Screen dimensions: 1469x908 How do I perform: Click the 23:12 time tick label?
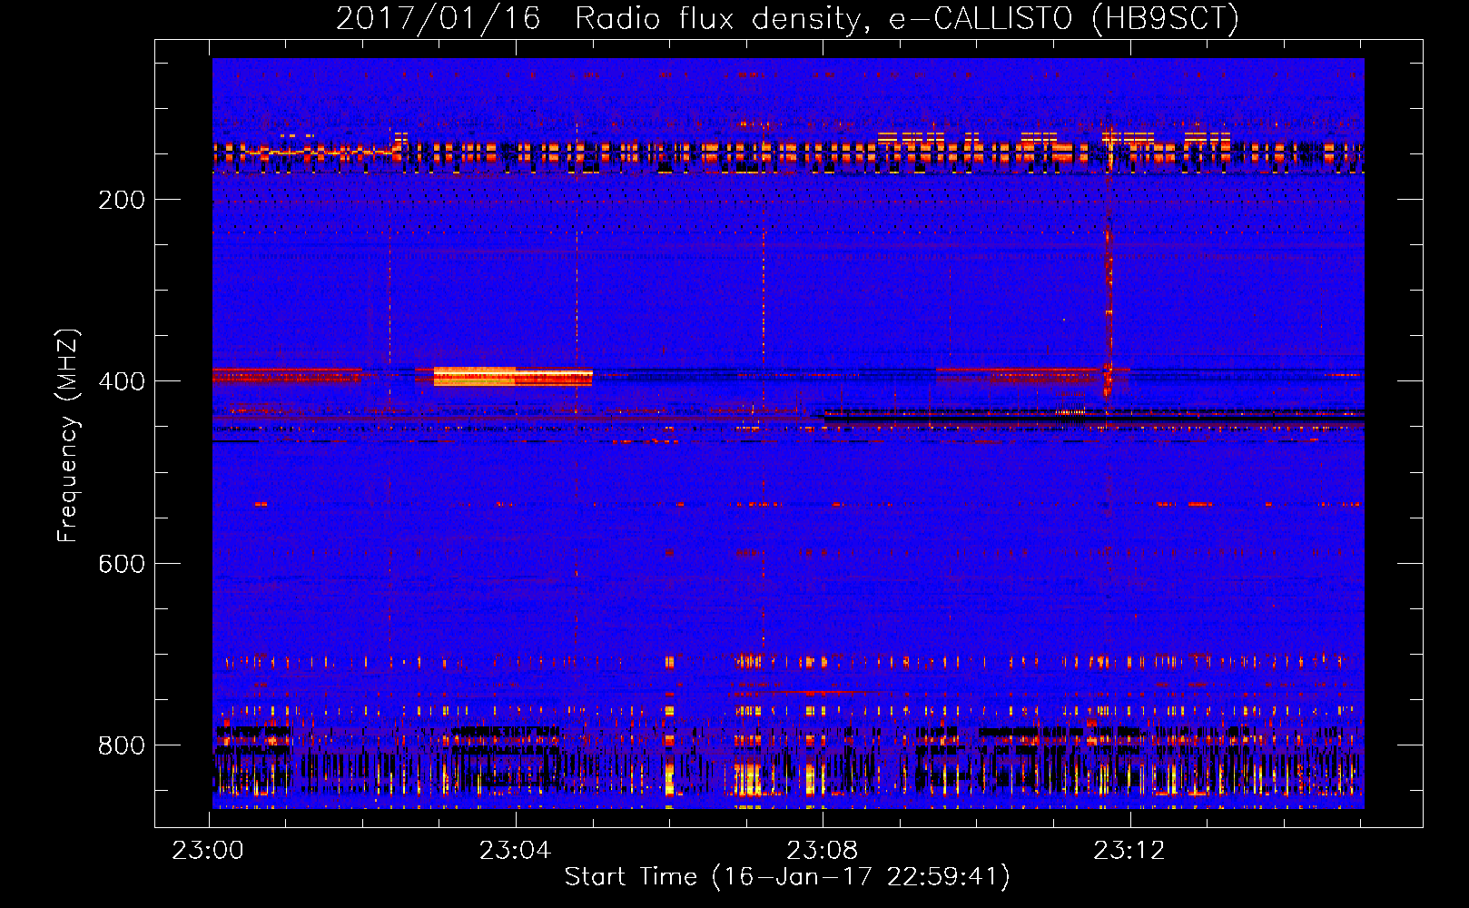pyautogui.click(x=1129, y=851)
